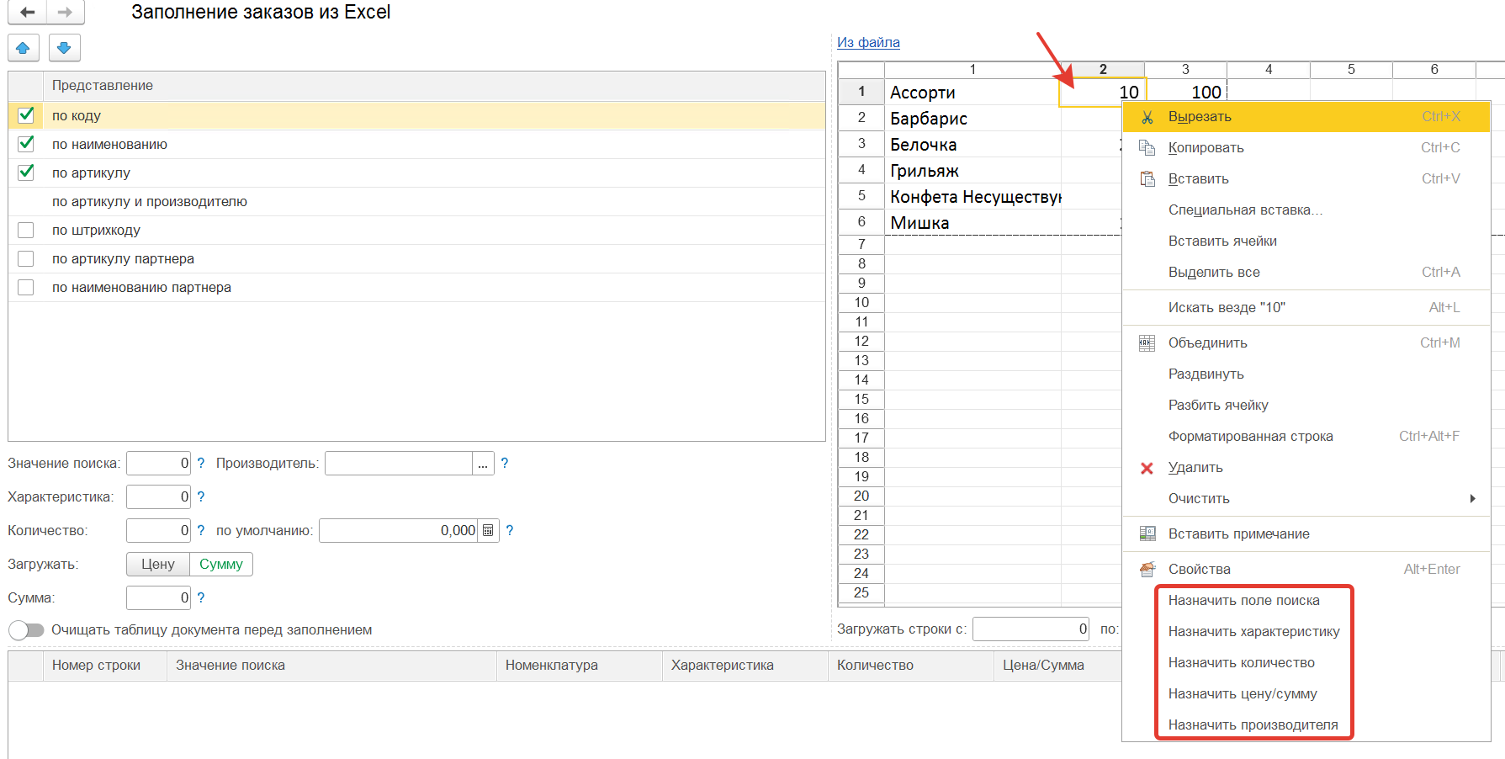Choose Выделить все menu item
This screenshot has height=759, width=1505.
1306,273
